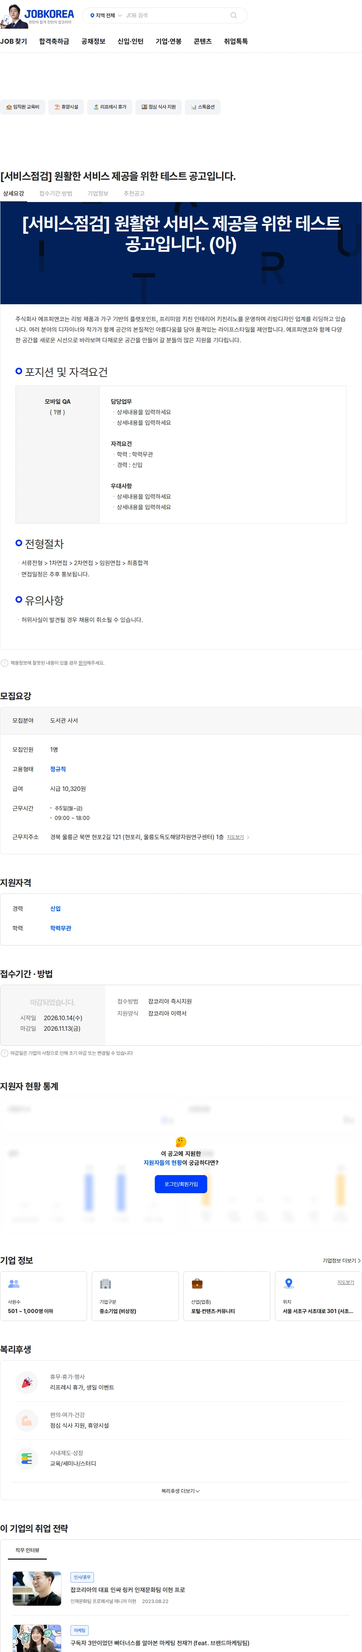Click the 학력무관 education link
Viewport: 362px width, 1652px height.
[60, 928]
